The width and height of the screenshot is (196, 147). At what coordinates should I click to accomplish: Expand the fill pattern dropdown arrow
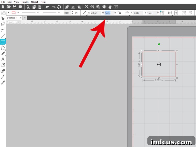(x=8, y=13)
